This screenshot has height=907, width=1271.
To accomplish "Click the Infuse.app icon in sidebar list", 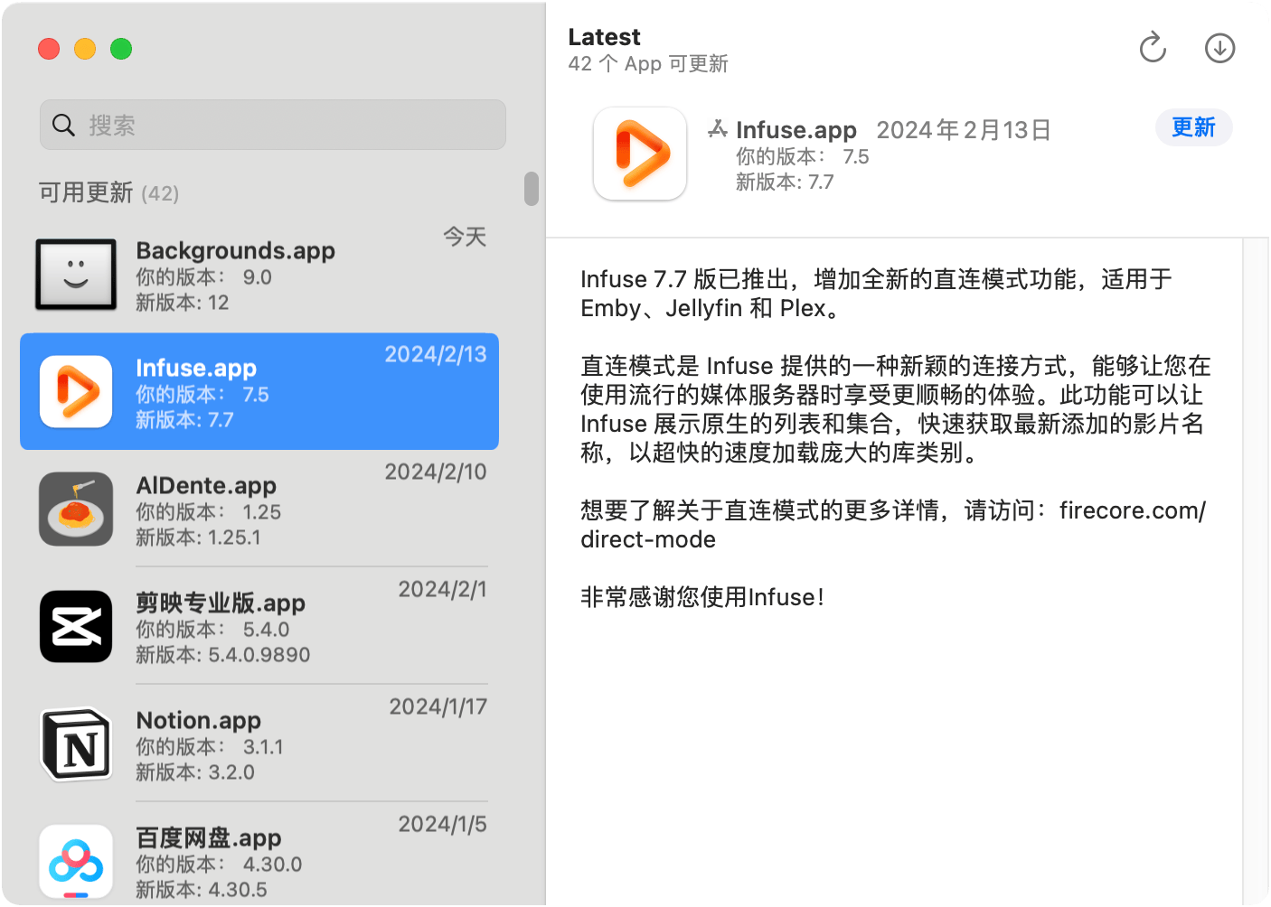I will pos(76,392).
